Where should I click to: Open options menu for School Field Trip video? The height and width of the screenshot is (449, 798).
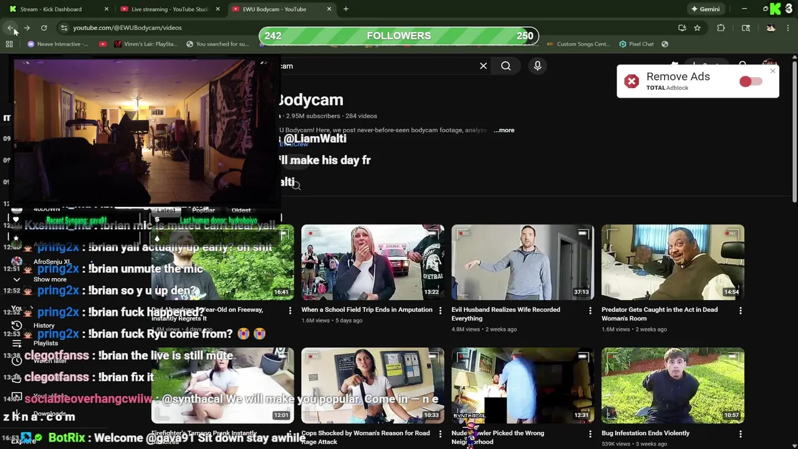click(440, 310)
